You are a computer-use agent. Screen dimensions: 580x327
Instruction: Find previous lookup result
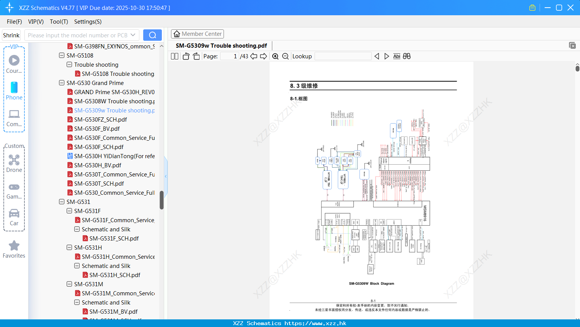pyautogui.click(x=377, y=56)
